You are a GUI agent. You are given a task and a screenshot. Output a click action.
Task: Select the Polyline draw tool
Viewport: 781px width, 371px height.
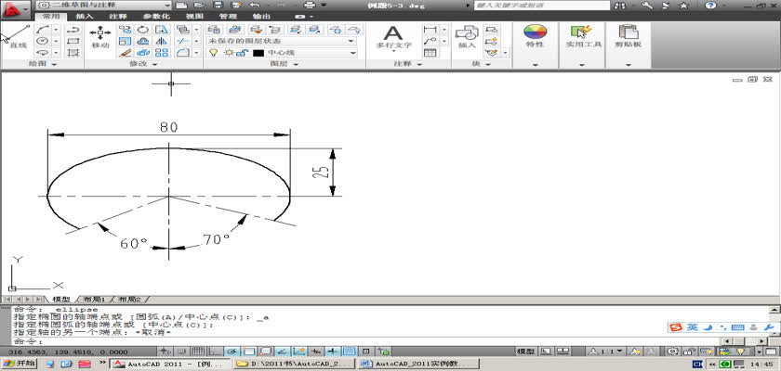pos(73,30)
